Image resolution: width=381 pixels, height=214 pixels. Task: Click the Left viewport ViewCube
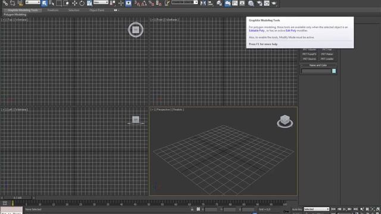click(136, 120)
